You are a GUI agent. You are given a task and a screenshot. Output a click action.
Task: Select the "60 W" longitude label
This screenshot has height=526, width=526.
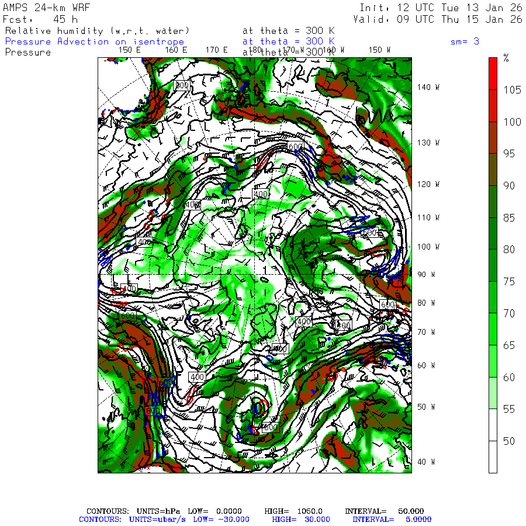[x=426, y=365]
